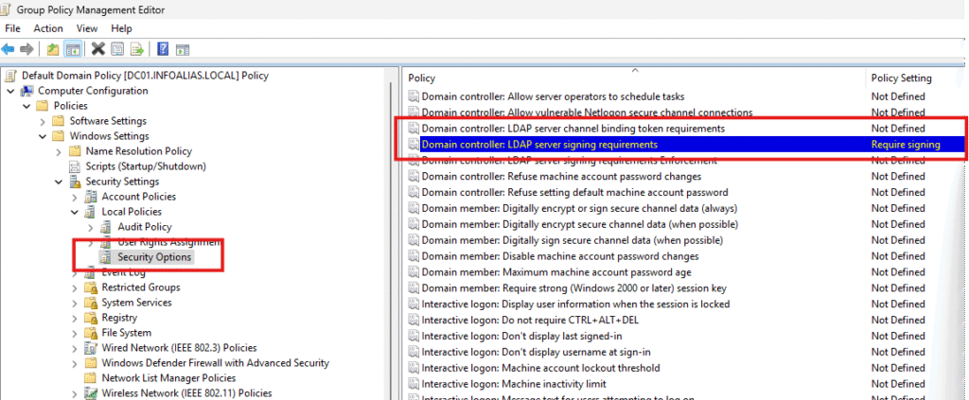Click the blue Help toolbar icon
The height and width of the screenshot is (400, 969).
pos(163,49)
